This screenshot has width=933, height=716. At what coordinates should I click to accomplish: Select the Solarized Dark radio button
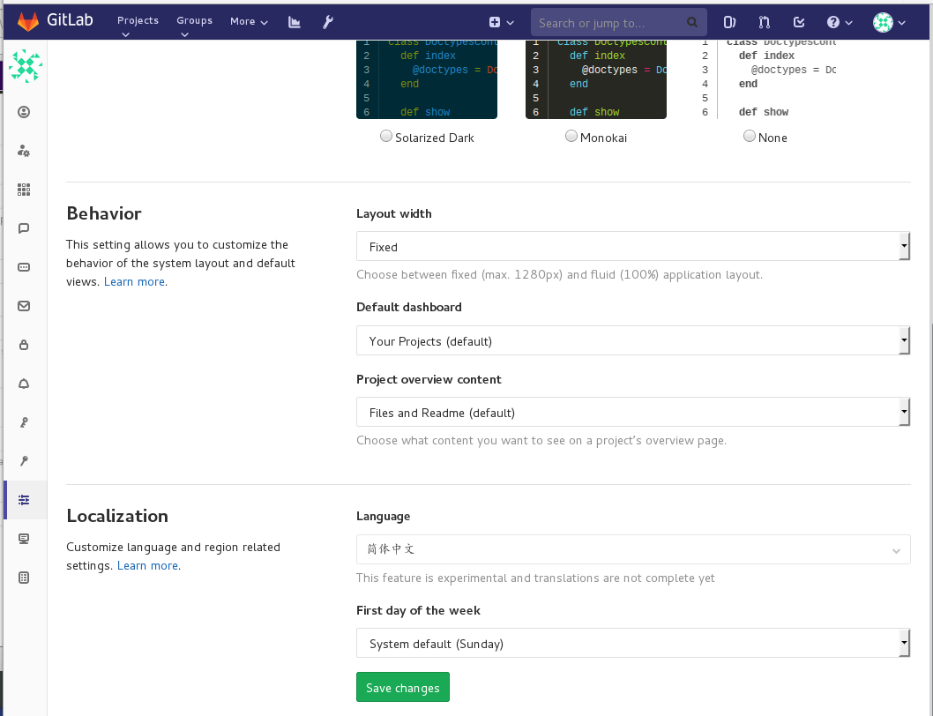coord(386,137)
